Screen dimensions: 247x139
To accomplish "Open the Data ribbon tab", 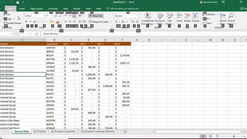I will [x=65, y=8].
